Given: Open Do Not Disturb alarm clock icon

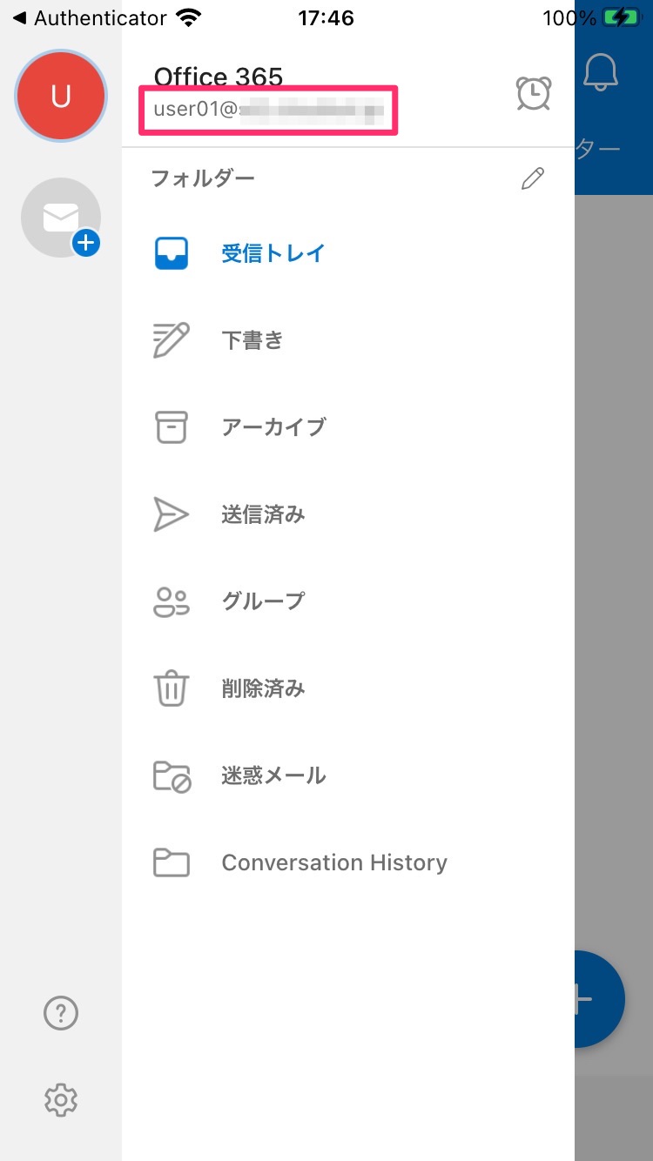Looking at the screenshot, I should point(533,93).
